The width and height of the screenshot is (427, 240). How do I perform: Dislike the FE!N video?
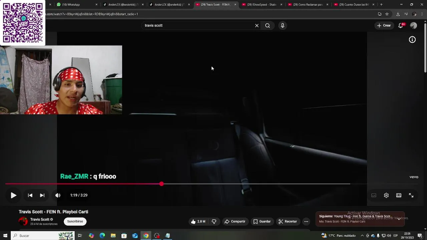(x=214, y=221)
